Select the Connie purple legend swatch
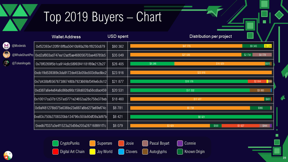 click(180, 144)
